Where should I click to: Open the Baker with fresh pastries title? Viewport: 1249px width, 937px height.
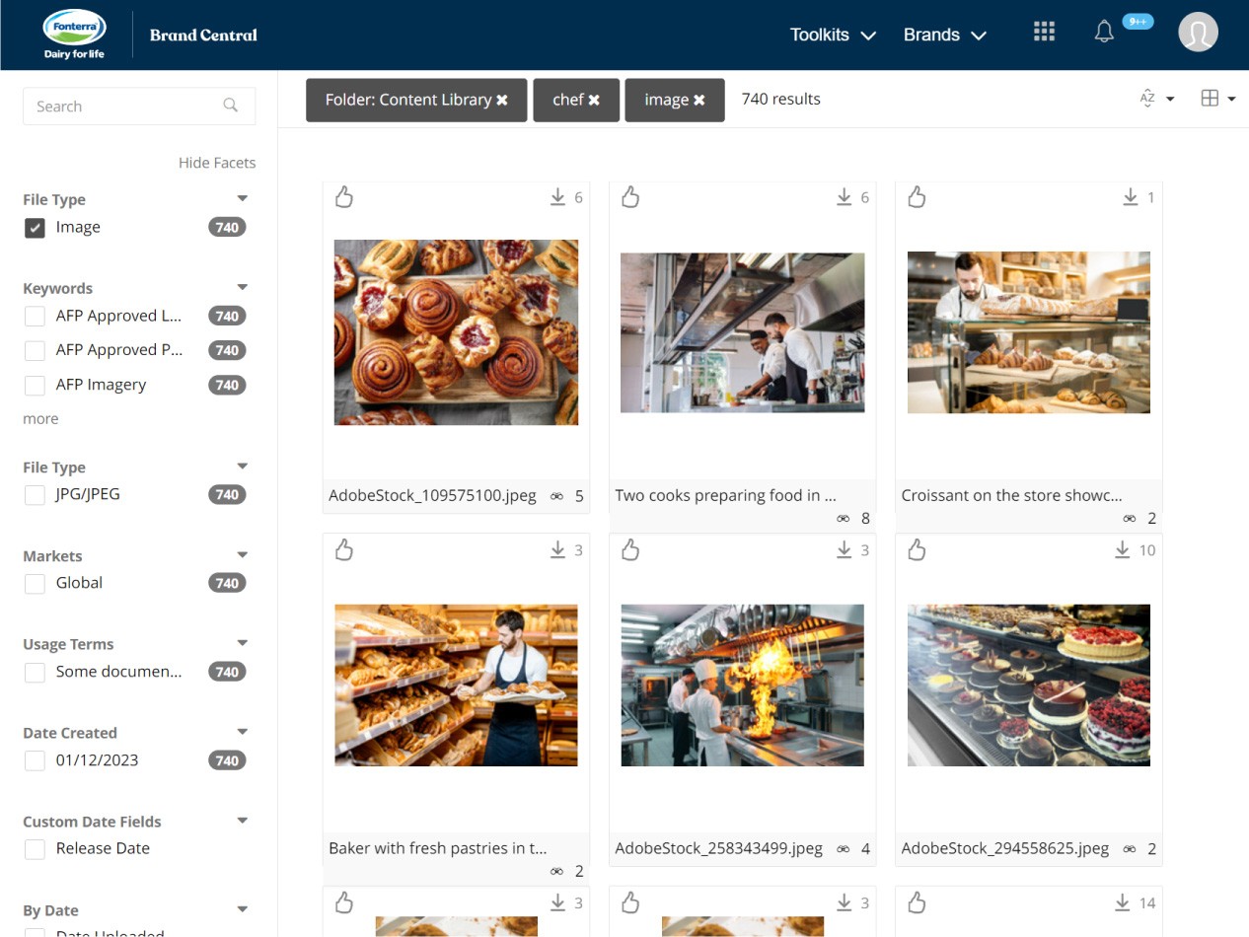[x=438, y=848]
